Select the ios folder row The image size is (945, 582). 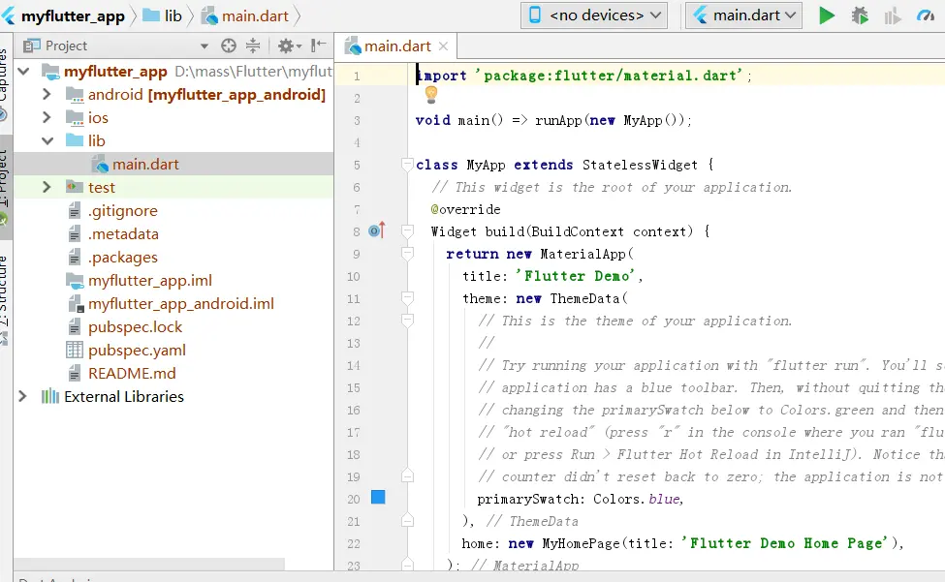(173, 117)
